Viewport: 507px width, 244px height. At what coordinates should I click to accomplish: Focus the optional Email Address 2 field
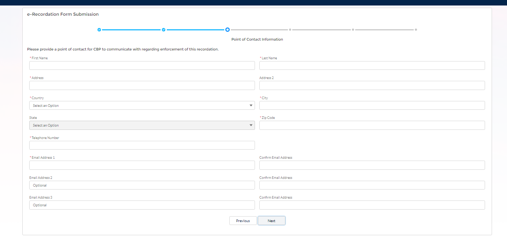point(142,185)
